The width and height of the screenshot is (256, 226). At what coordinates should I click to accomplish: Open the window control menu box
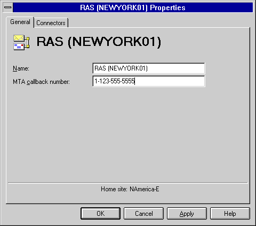8,7
